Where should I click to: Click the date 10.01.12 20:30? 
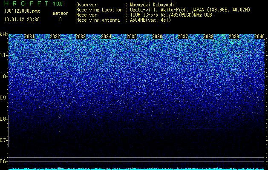pyautogui.click(x=22, y=20)
